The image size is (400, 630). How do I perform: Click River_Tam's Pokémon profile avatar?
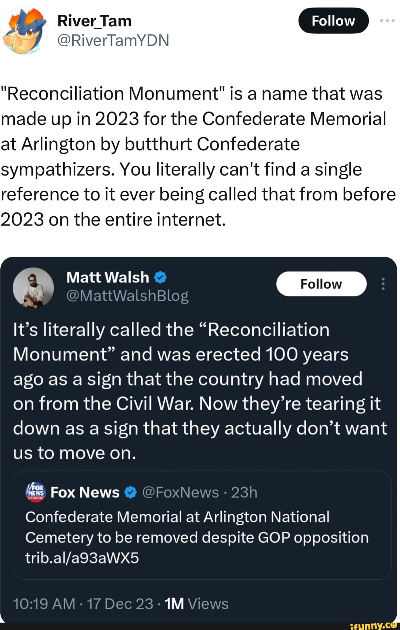(x=24, y=30)
